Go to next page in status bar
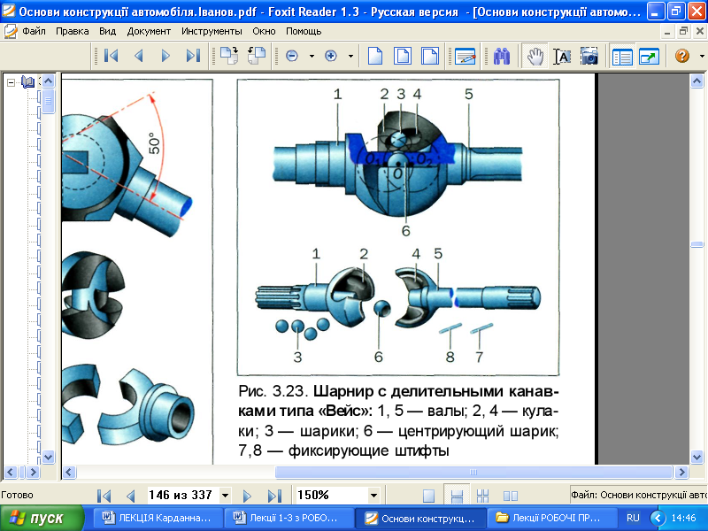 [x=247, y=496]
